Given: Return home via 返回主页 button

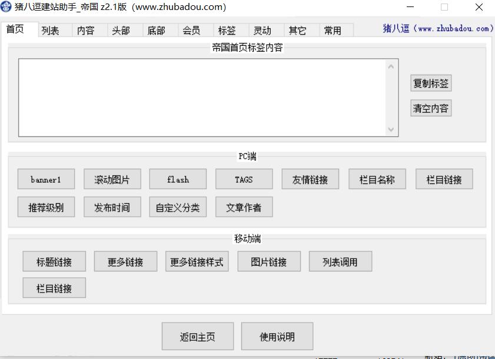Looking at the screenshot, I should point(198,337).
